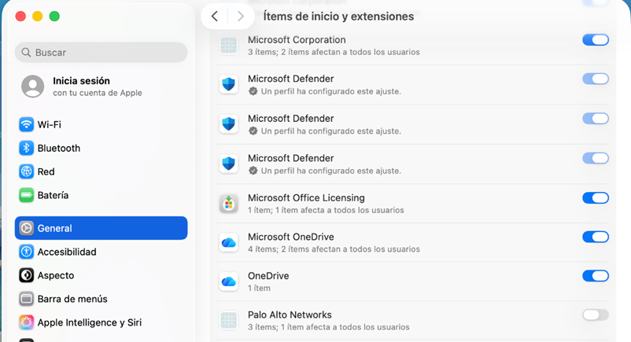Select Aspecto in the sidebar
This screenshot has height=342, width=631.
(55, 275)
